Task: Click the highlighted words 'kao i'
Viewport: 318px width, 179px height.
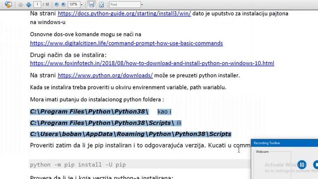Action: tap(164, 111)
